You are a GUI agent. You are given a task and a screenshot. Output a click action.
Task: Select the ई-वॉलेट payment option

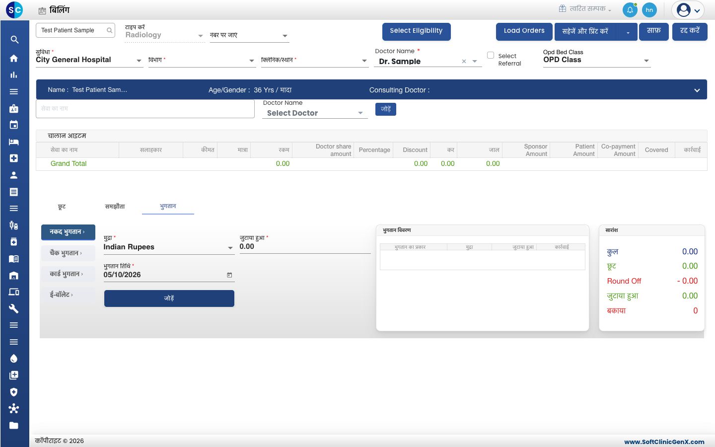point(68,295)
